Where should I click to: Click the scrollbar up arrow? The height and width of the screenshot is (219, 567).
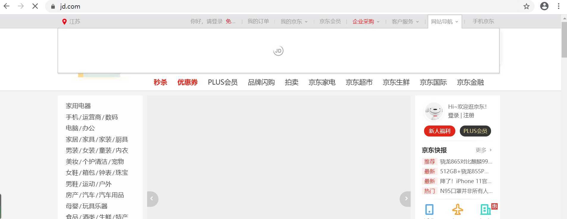coord(564,18)
